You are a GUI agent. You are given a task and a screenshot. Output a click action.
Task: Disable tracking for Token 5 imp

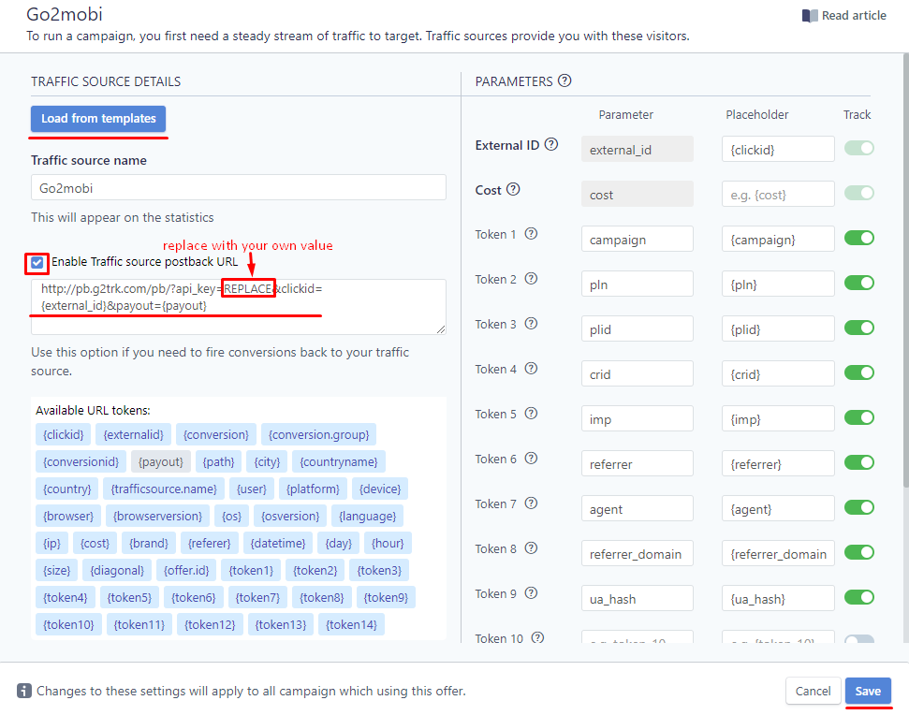click(x=859, y=417)
